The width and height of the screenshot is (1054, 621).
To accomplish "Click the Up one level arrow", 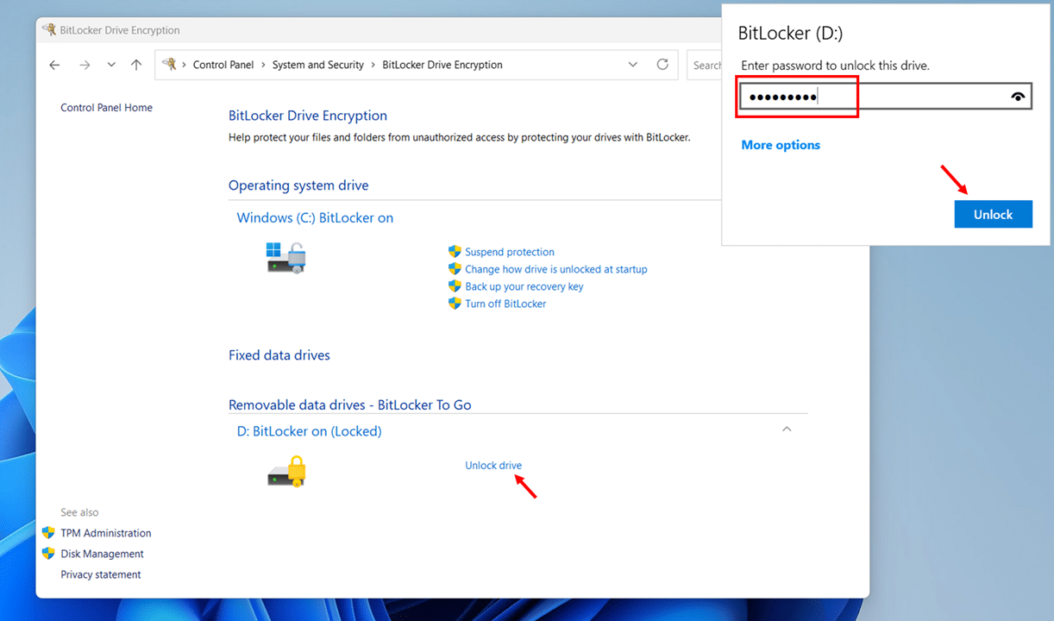I will 136,65.
